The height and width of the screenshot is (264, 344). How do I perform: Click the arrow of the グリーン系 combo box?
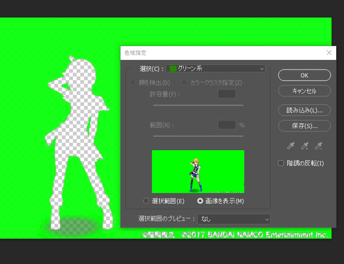[262, 69]
